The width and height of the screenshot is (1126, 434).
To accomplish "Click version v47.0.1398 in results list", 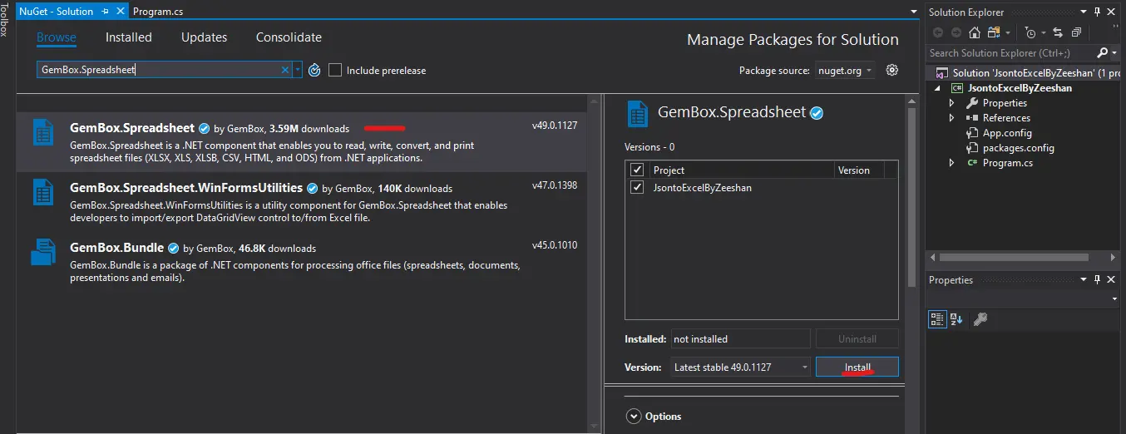I will 555,185.
